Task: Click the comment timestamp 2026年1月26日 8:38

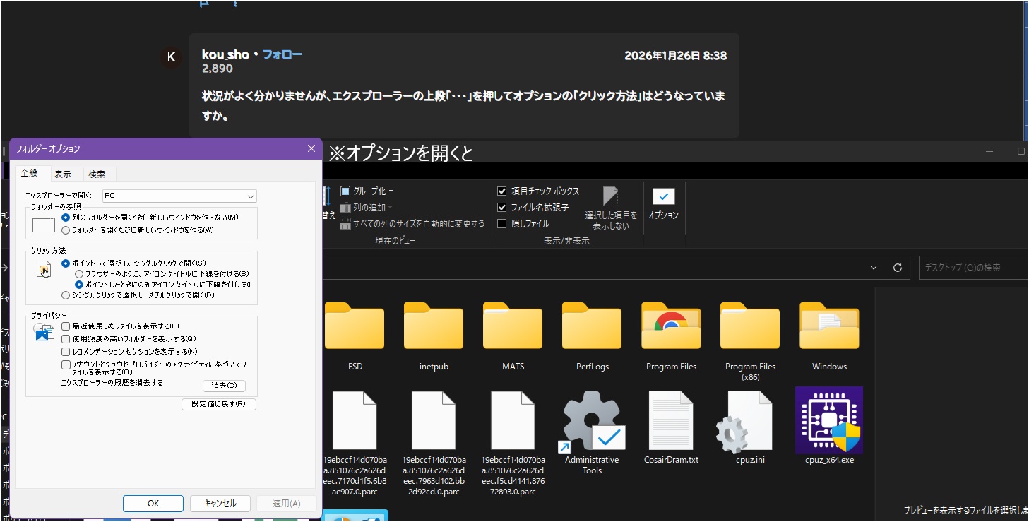Action: [675, 55]
